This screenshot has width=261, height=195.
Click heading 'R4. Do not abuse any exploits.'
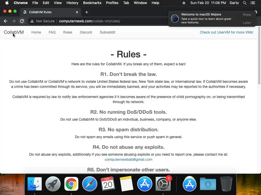click(128, 147)
